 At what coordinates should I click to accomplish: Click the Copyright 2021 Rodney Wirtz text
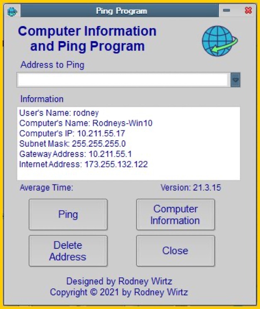tap(119, 292)
